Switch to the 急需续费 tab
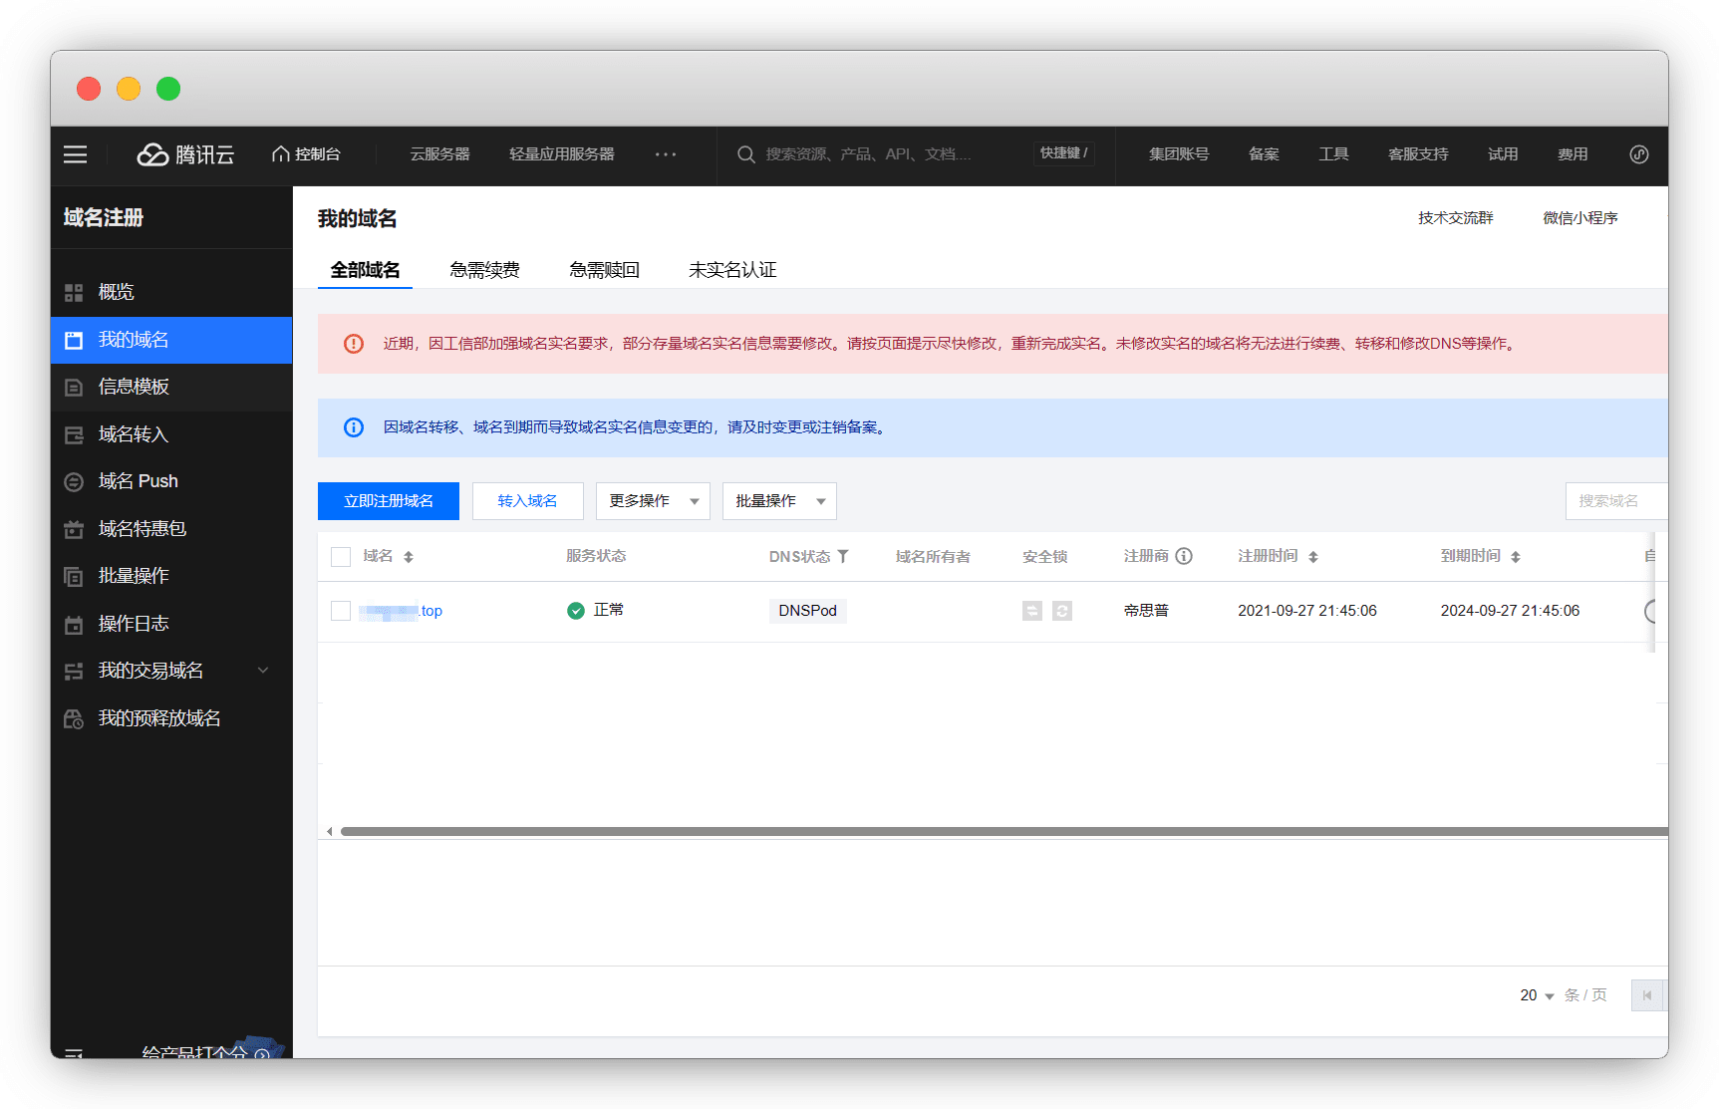 484,270
